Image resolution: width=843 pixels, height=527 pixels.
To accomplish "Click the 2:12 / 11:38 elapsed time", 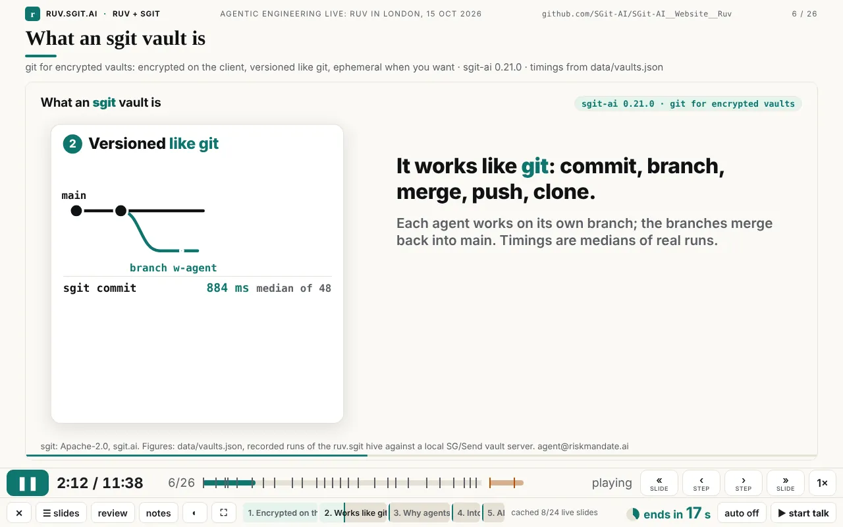I will coord(100,483).
